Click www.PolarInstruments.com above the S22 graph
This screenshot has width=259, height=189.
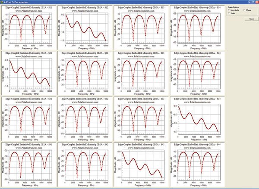tap(85, 56)
